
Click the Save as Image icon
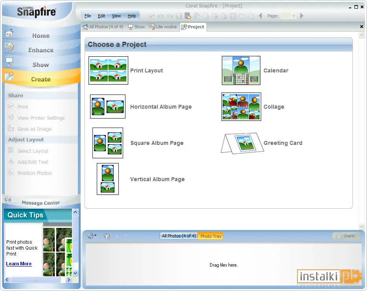coord(11,128)
